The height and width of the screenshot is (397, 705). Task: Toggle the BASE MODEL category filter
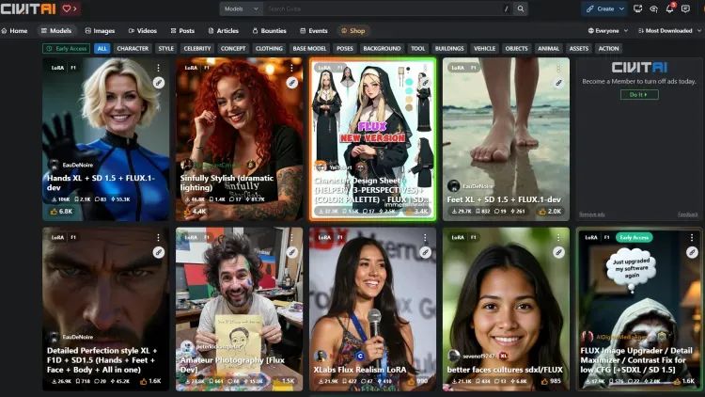[309, 49]
